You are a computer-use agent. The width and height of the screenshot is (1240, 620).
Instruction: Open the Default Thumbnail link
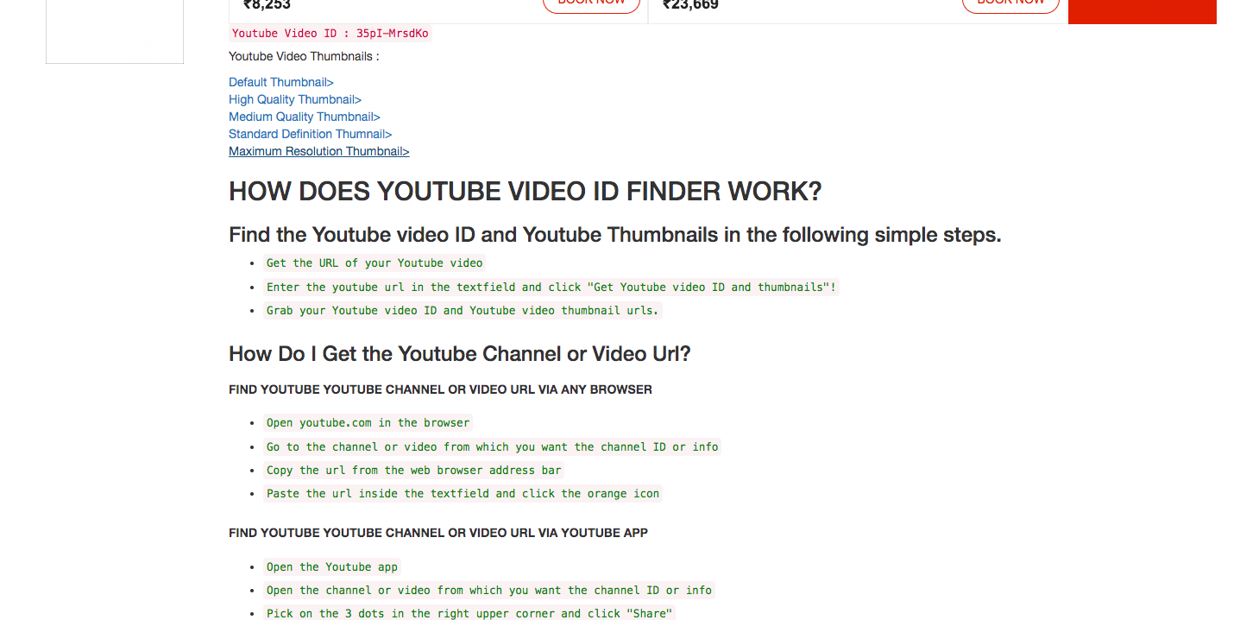281,82
